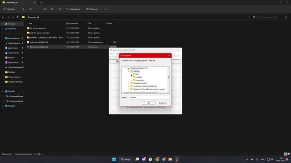Open the Home item in Explorer sidebar
This screenshot has width=291, height=163.
[12, 24]
